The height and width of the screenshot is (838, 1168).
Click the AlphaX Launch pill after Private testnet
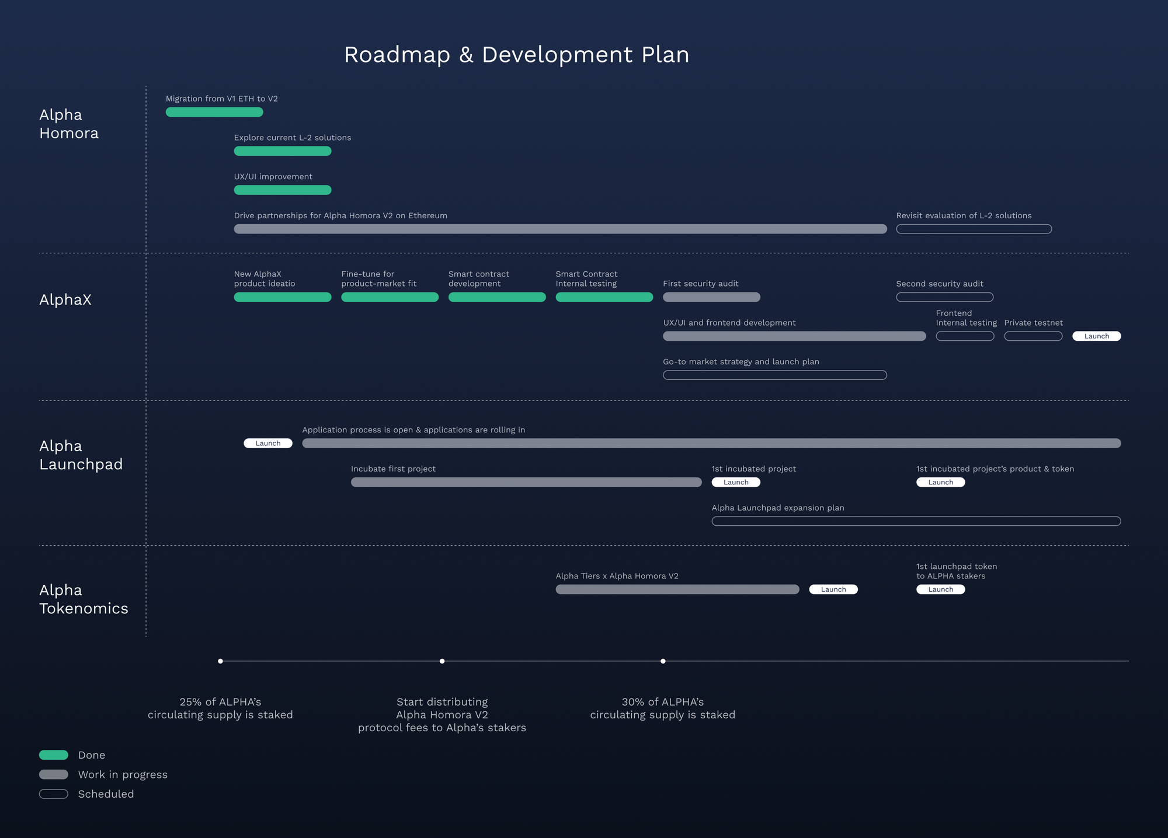click(x=1096, y=336)
